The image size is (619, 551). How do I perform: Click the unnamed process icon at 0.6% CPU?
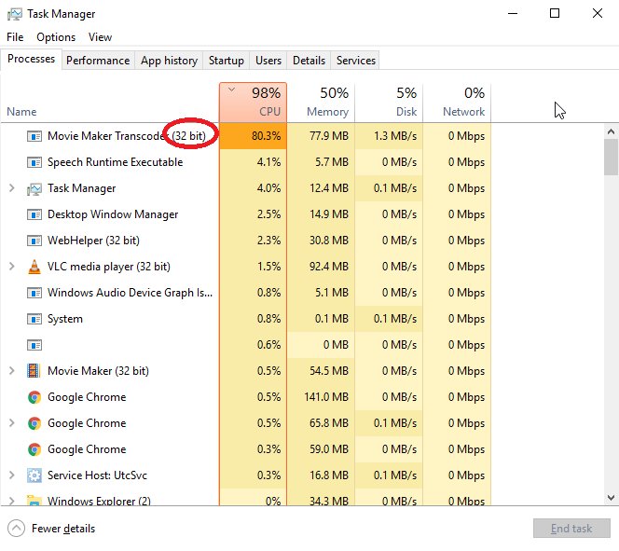tap(34, 345)
